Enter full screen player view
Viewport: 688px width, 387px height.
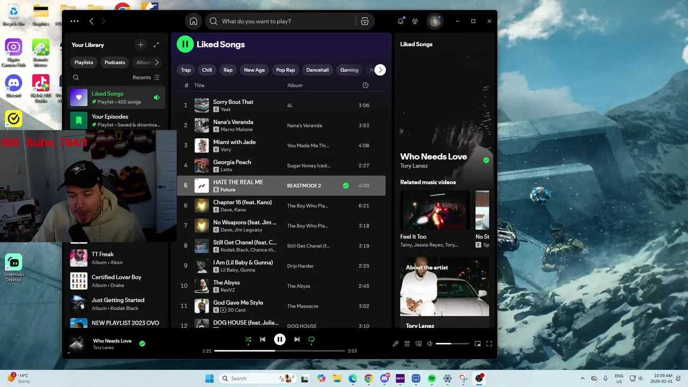point(489,343)
